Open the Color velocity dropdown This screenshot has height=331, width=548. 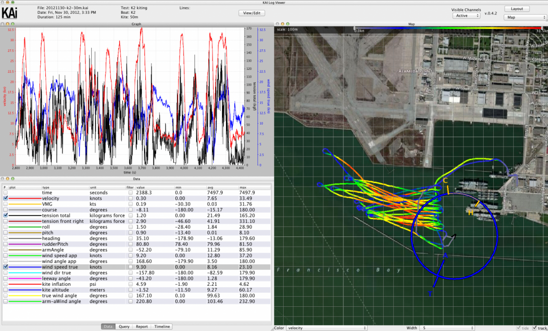click(327, 328)
